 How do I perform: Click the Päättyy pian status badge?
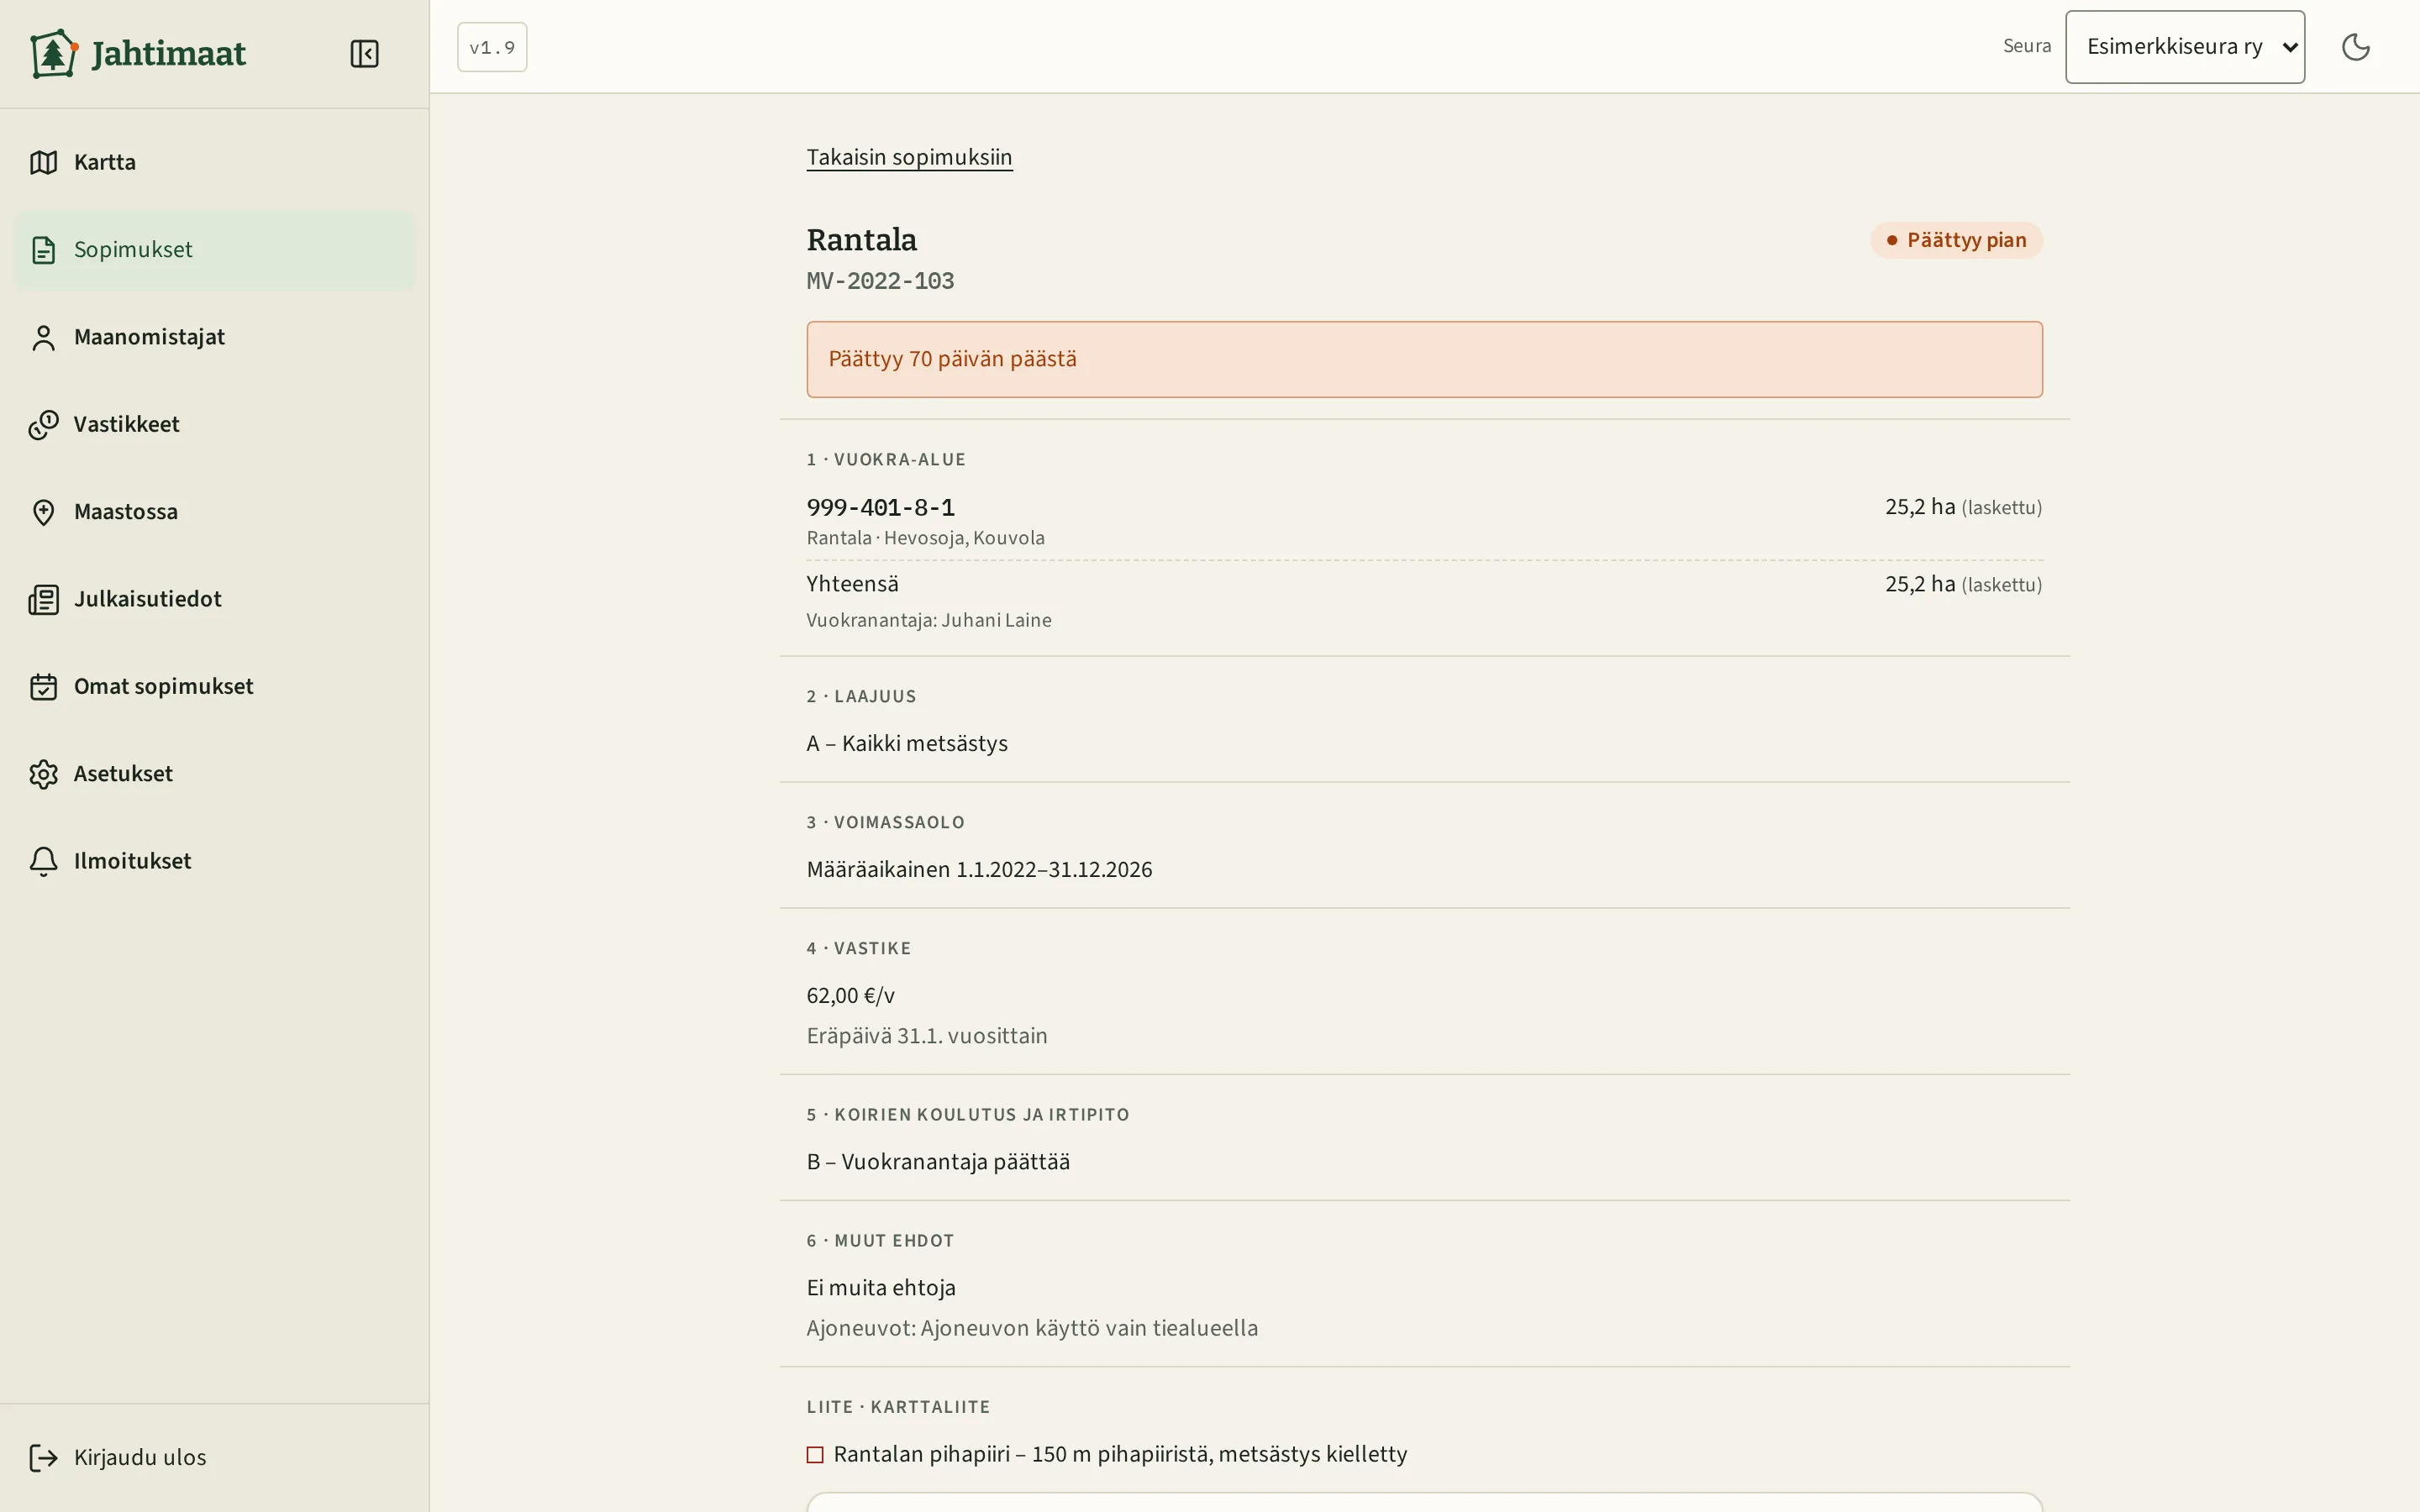point(1956,240)
